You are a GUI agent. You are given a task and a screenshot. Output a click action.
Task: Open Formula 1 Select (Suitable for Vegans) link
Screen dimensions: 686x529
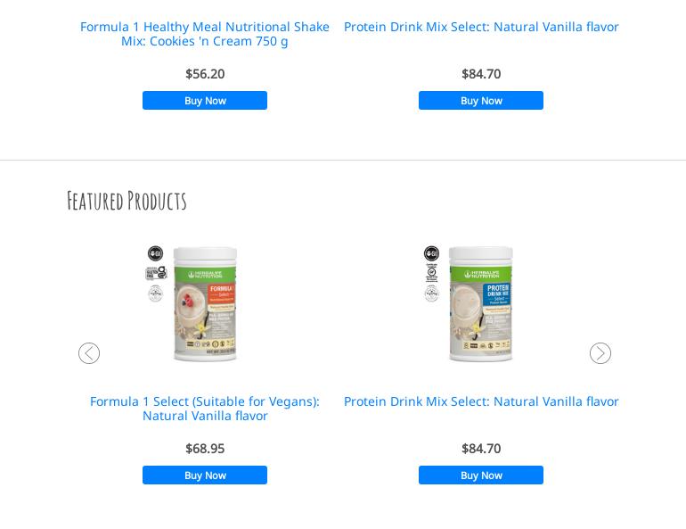click(205, 409)
